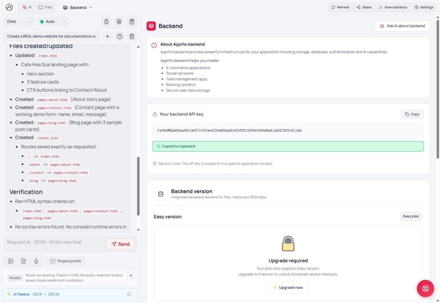Select the backend API key text
This screenshot has height=303, width=440.
pos(229,131)
